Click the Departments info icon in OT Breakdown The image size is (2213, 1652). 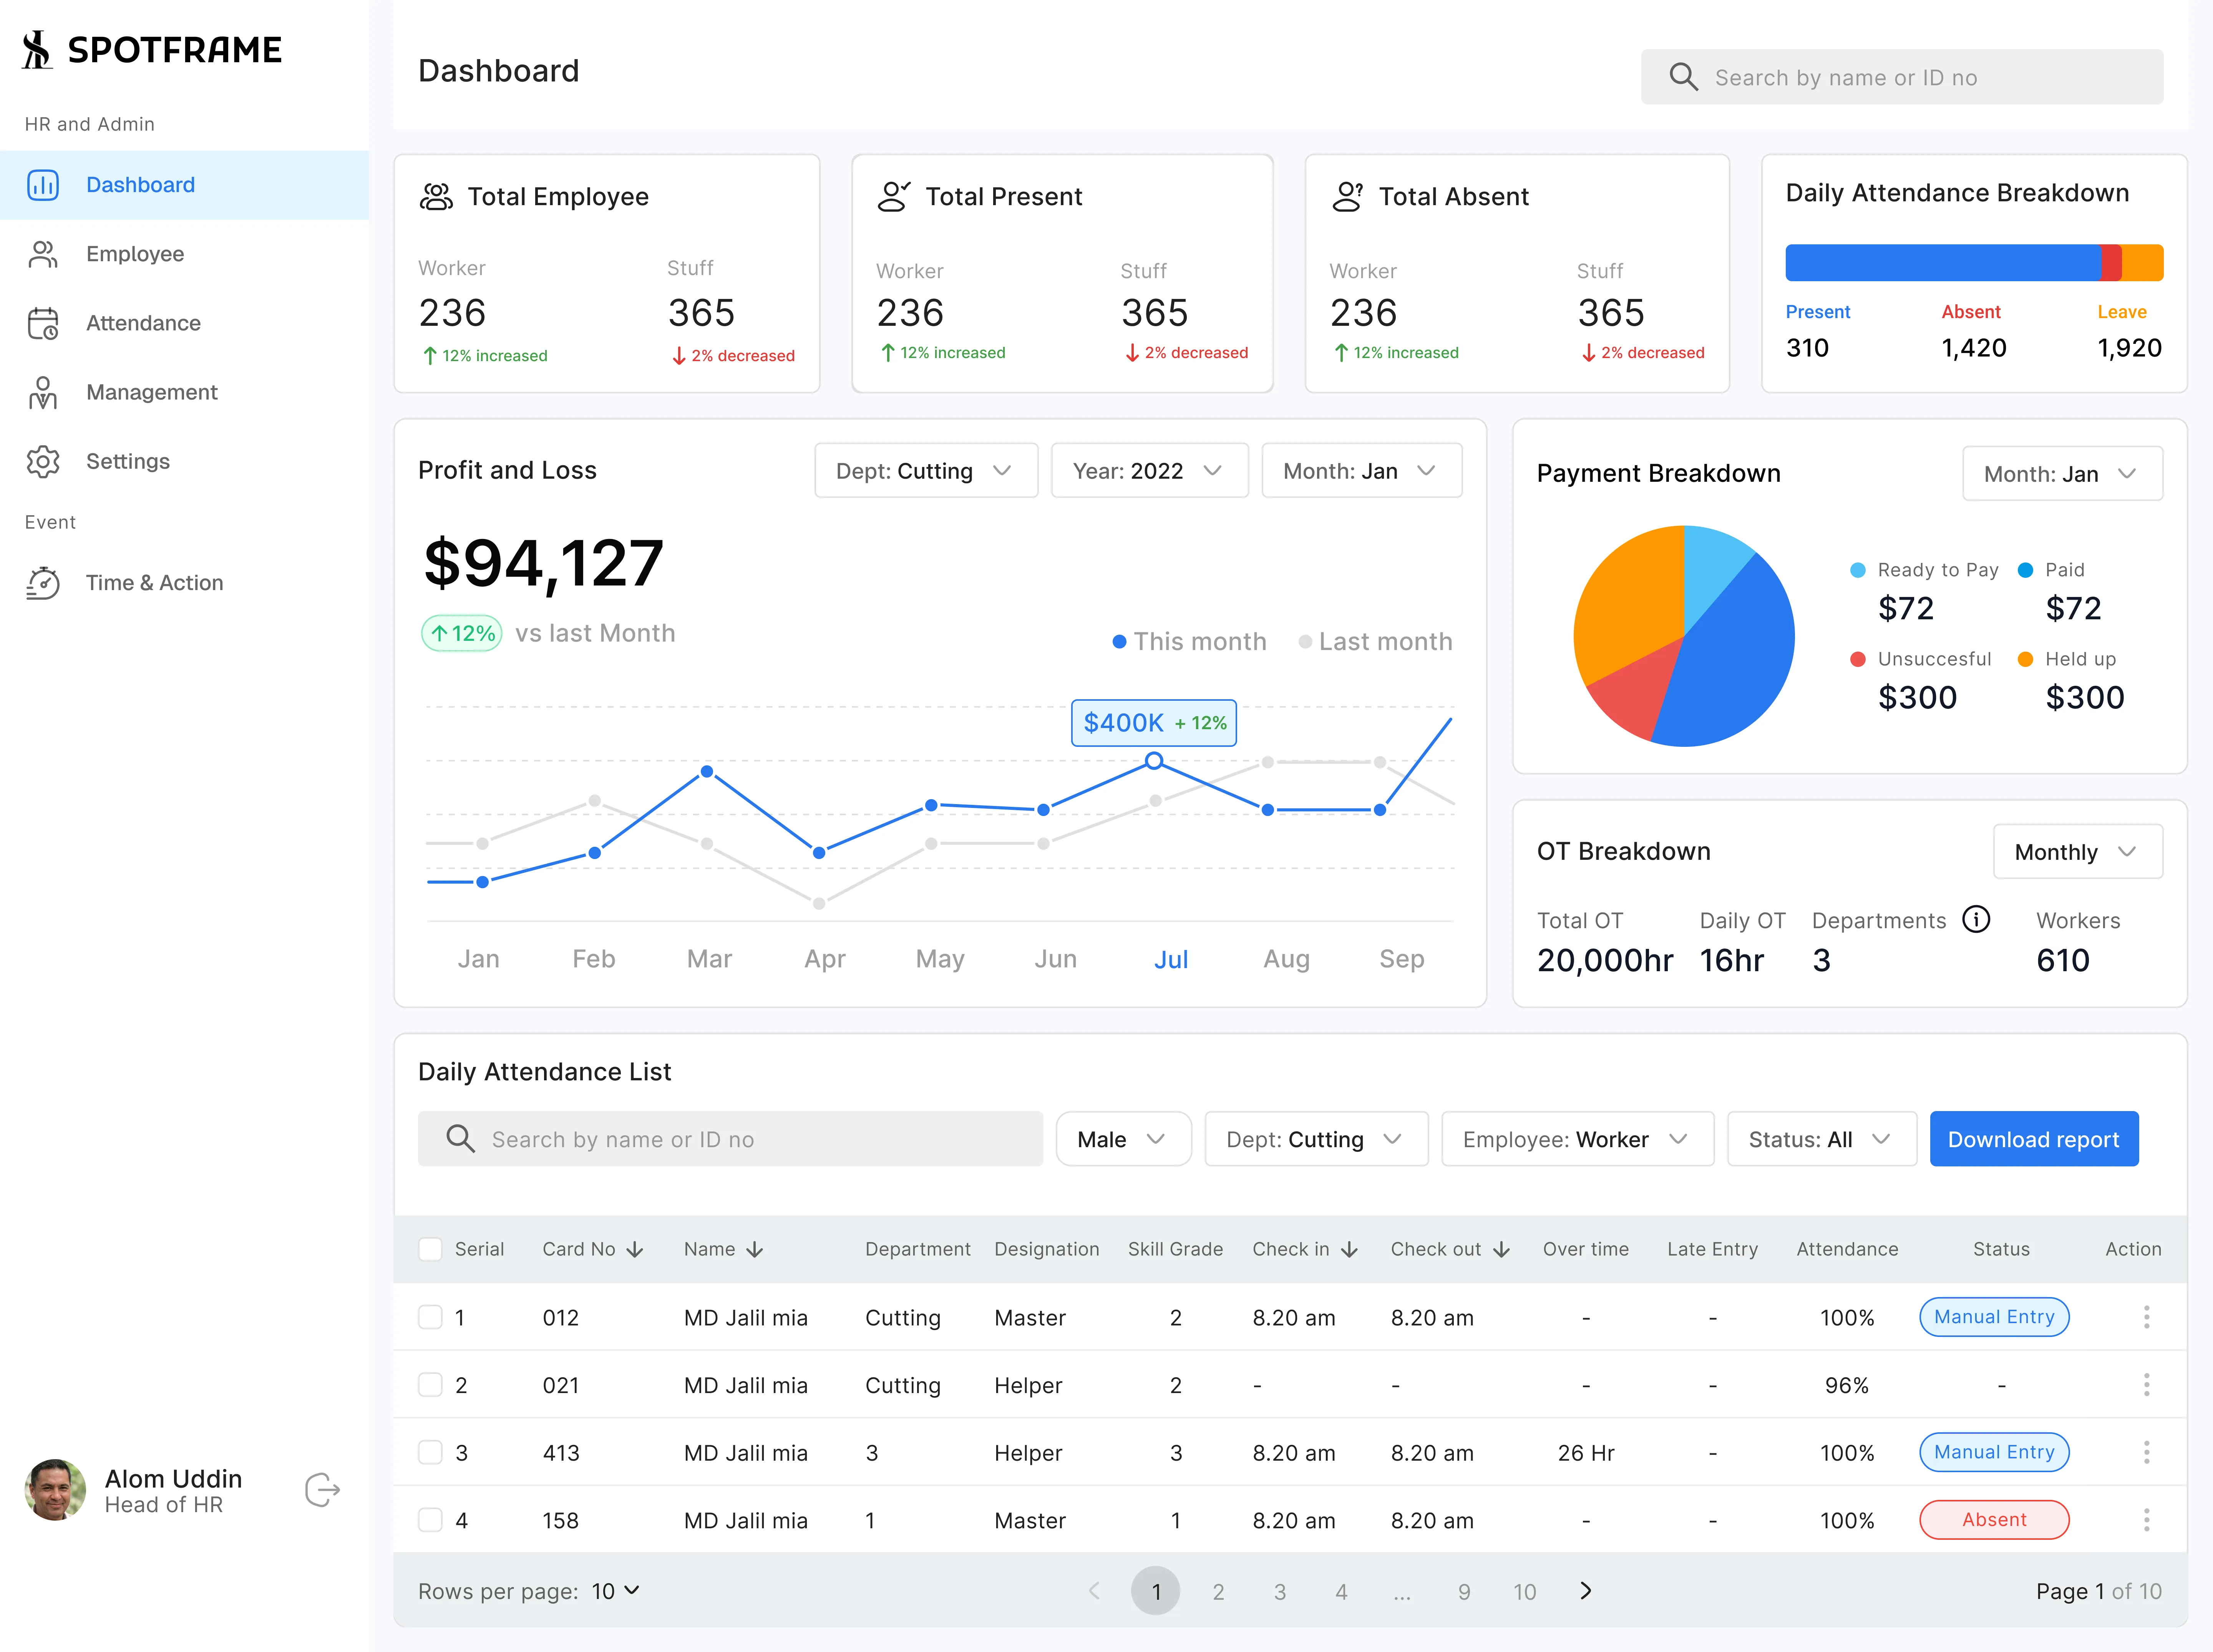[x=1976, y=919]
